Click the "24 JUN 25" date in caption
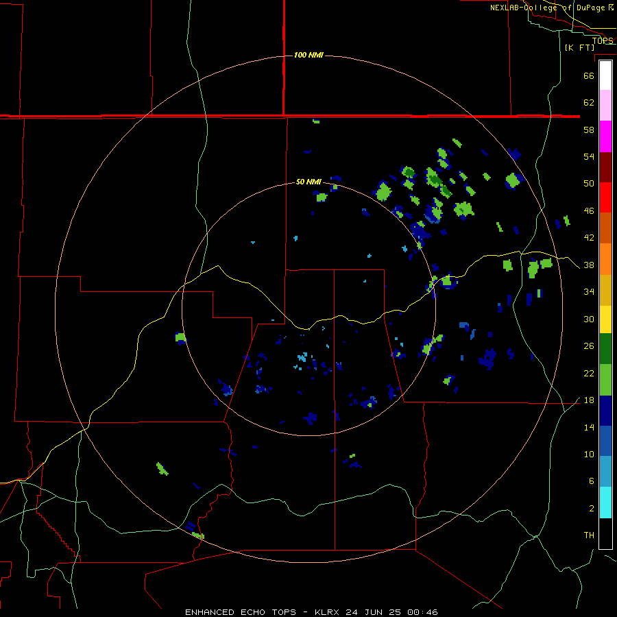Screen dimensions: 617x617 tap(374, 612)
